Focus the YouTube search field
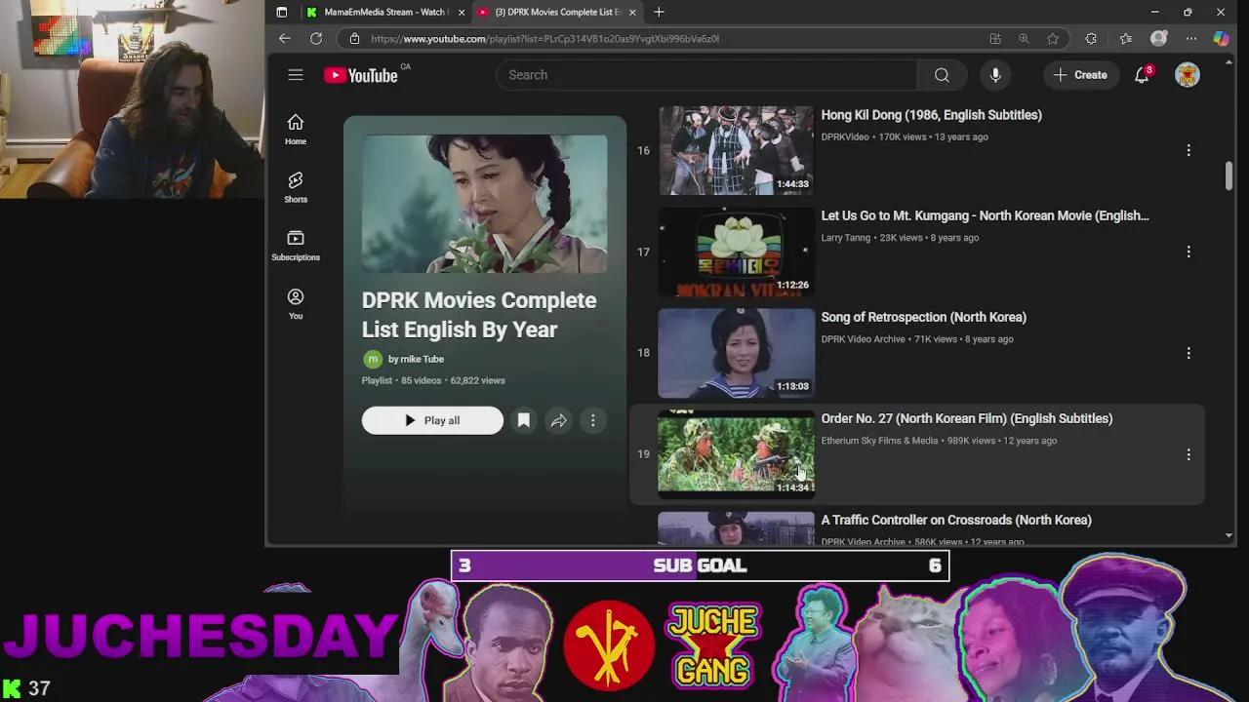 (706, 75)
